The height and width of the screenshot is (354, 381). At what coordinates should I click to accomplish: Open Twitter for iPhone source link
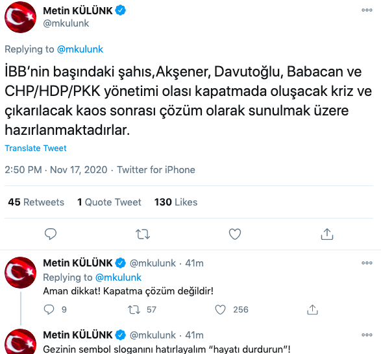click(x=156, y=170)
